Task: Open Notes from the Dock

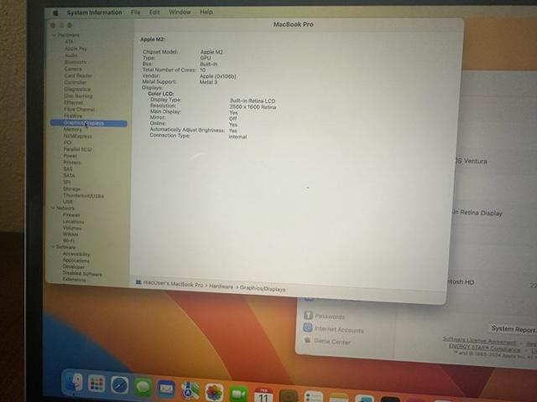Action: click(338, 399)
